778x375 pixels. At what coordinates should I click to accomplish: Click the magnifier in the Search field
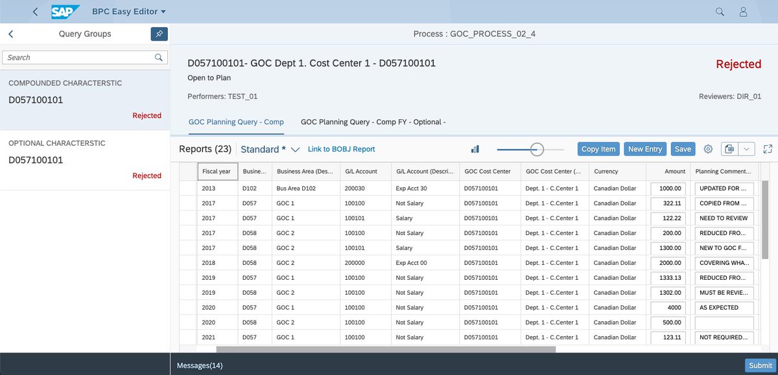[159, 58]
